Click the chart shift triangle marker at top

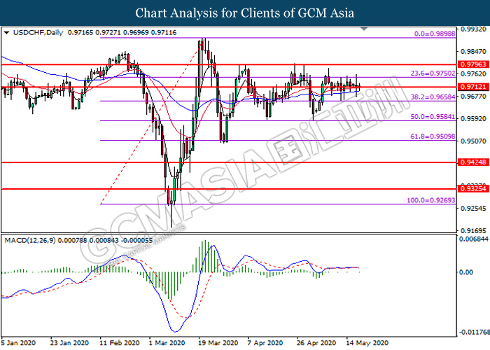364,29
